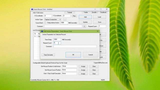Click shortcut field for Start / Stop Script Execution
The width and height of the screenshot is (160, 90).
(69, 73)
